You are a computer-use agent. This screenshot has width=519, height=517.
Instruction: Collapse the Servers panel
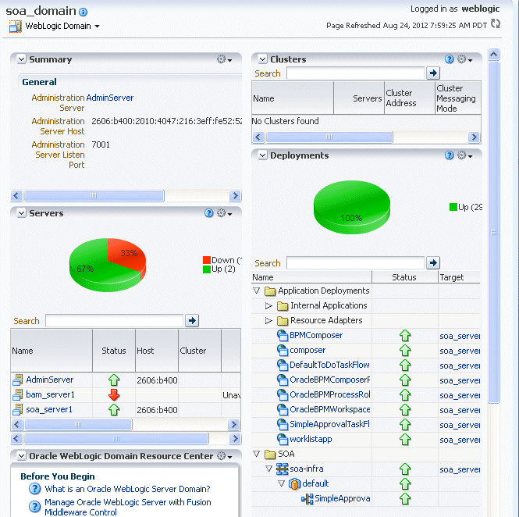(22, 213)
